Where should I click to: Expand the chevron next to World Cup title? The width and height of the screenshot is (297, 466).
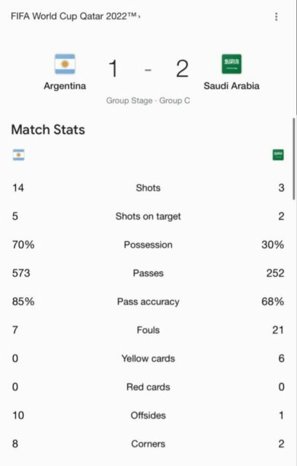point(139,17)
